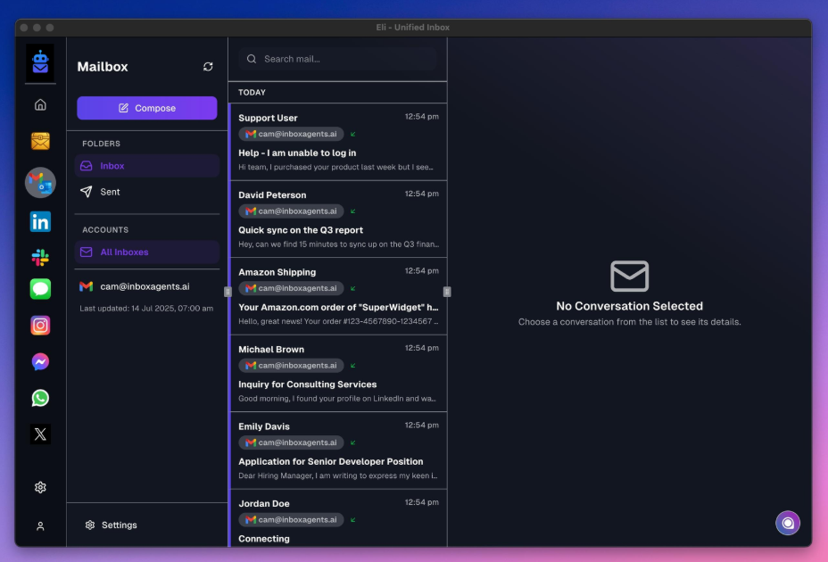This screenshot has width=828, height=562.
Task: Click account tag on David Peterson email
Action: pos(291,211)
